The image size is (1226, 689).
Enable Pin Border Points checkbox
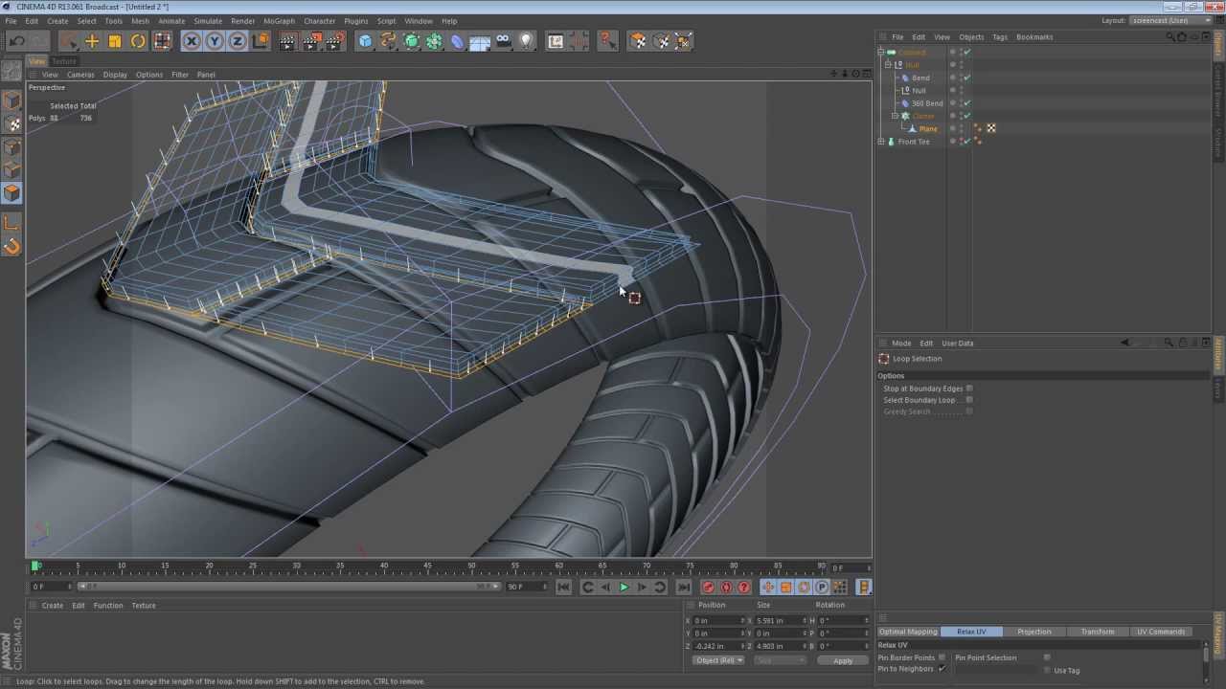[942, 657]
